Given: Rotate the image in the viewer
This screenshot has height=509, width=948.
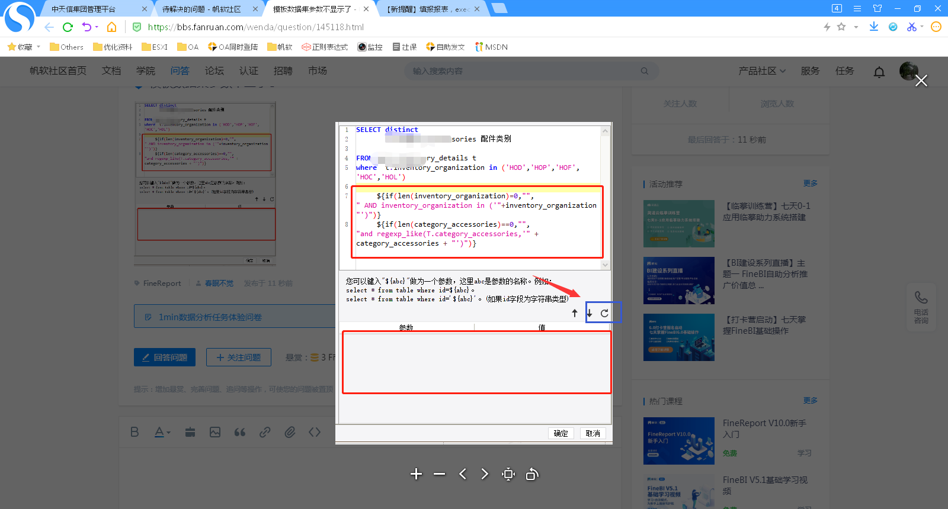Looking at the screenshot, I should point(532,474).
